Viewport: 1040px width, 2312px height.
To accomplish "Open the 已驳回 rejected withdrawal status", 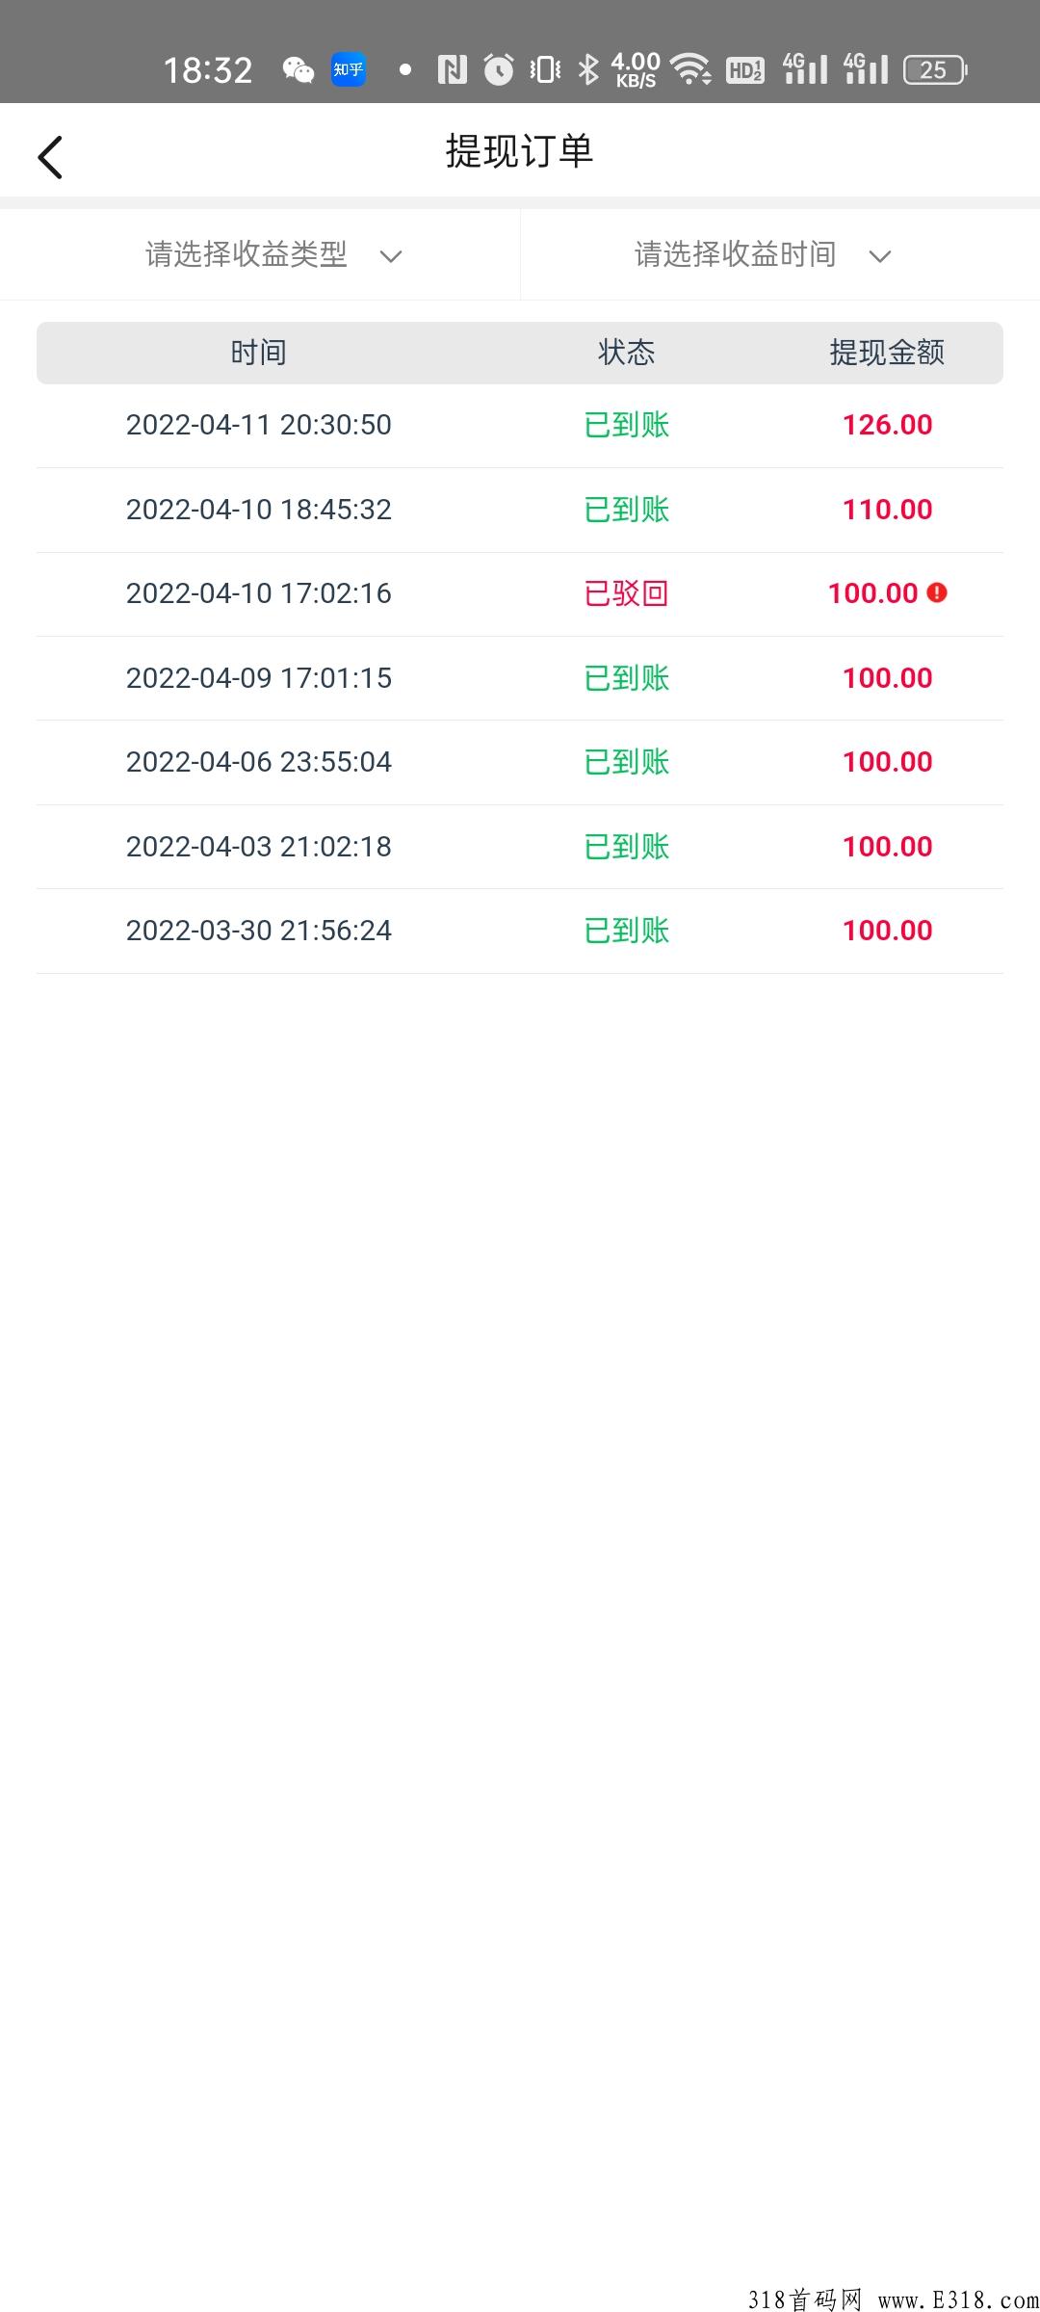I will [627, 593].
